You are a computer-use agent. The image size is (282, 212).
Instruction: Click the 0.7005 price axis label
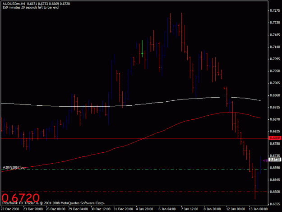[x=275, y=83]
